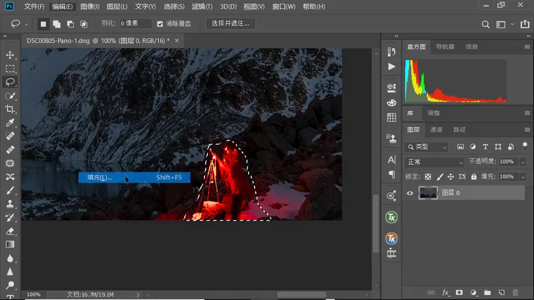Expand the status bar info arrow
Screen dimensions: 534x300
pyautogui.click(x=138, y=295)
